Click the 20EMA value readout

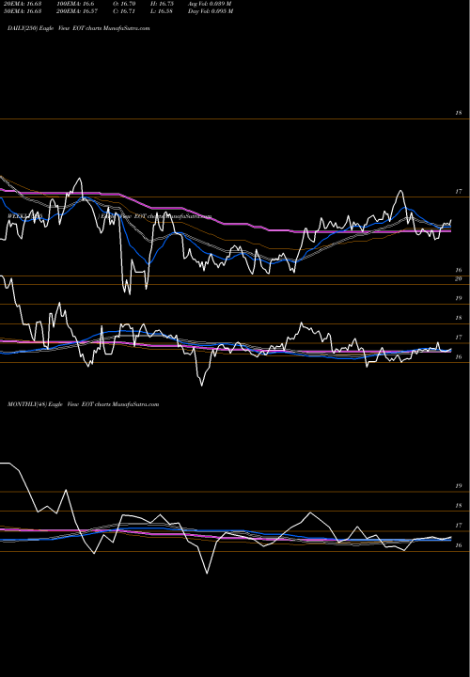coord(21,4)
